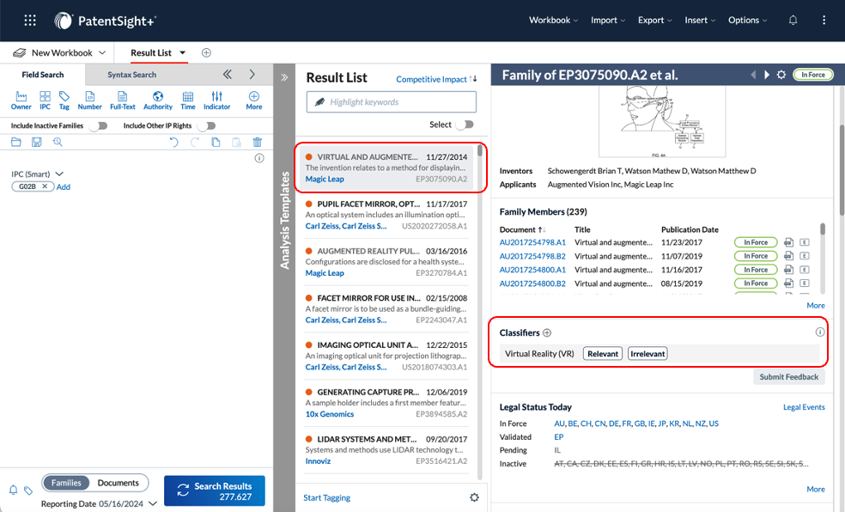Expand the Analysis Templates panel

coord(284,77)
